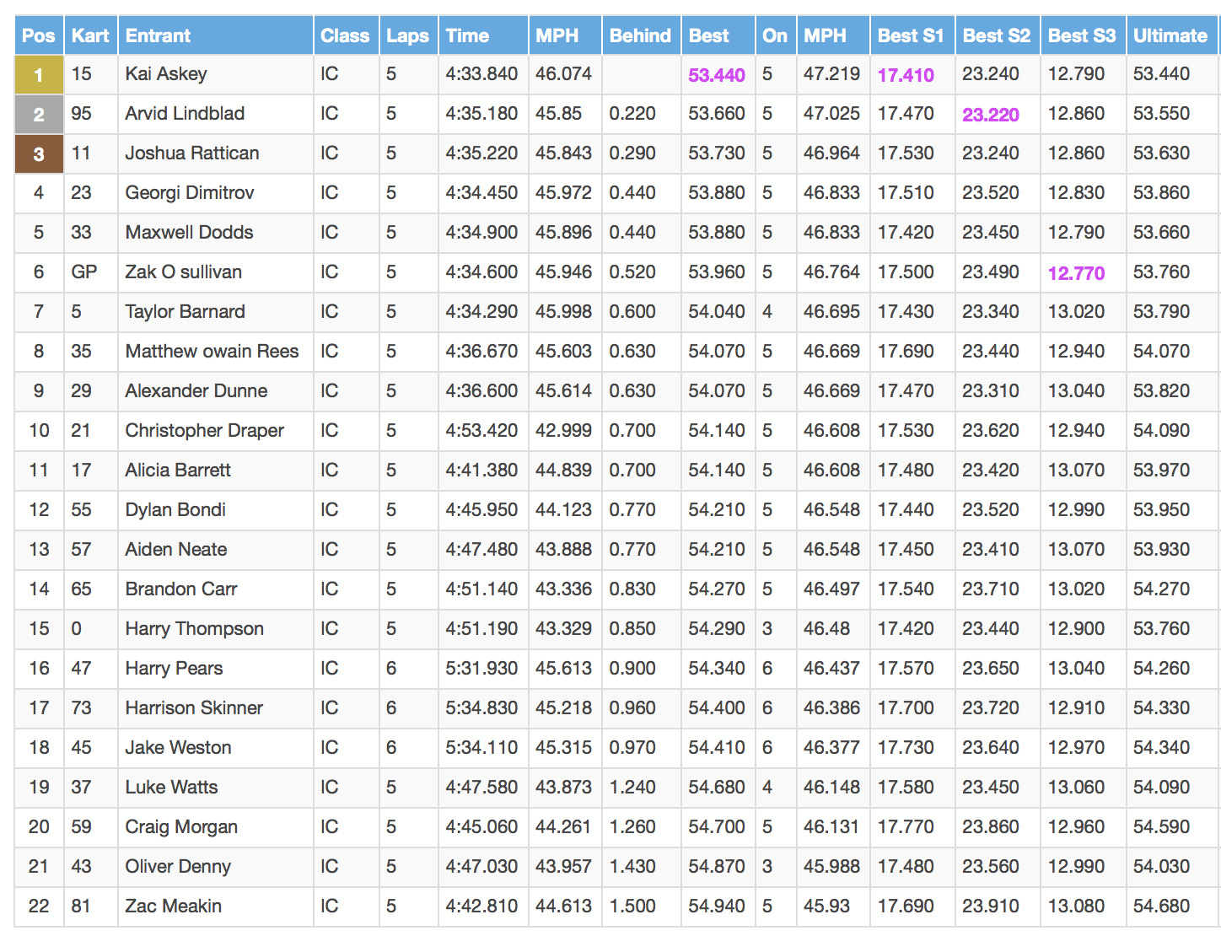This screenshot has height=936, width=1221.
Task: Click highlighted Best S2 value 23.220
Action: (x=991, y=115)
